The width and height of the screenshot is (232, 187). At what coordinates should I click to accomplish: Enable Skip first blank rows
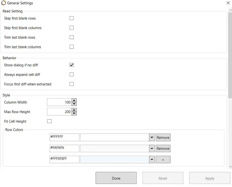point(72,18)
